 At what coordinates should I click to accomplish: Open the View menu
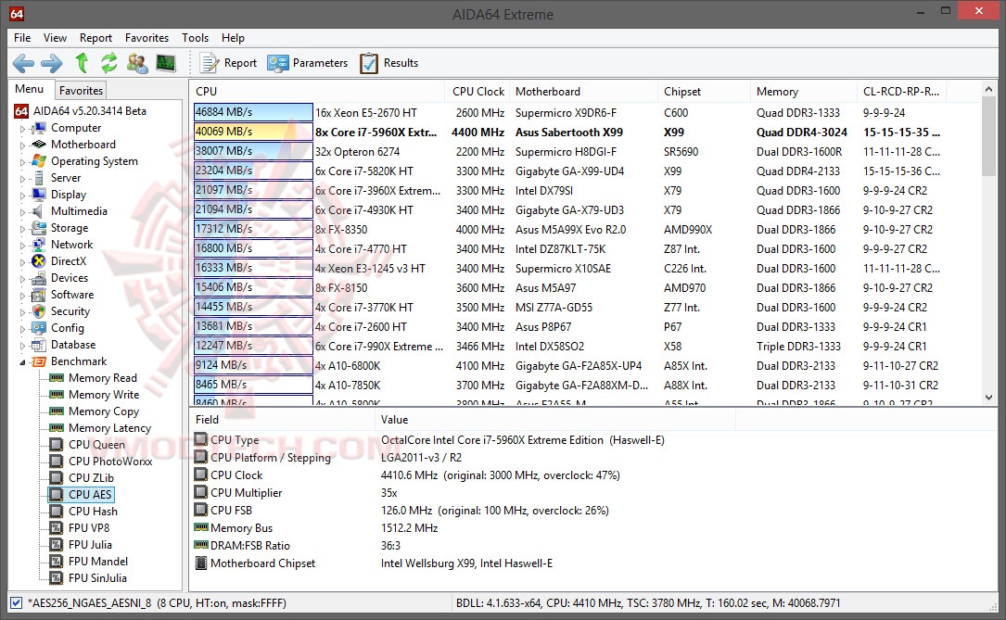coord(56,38)
